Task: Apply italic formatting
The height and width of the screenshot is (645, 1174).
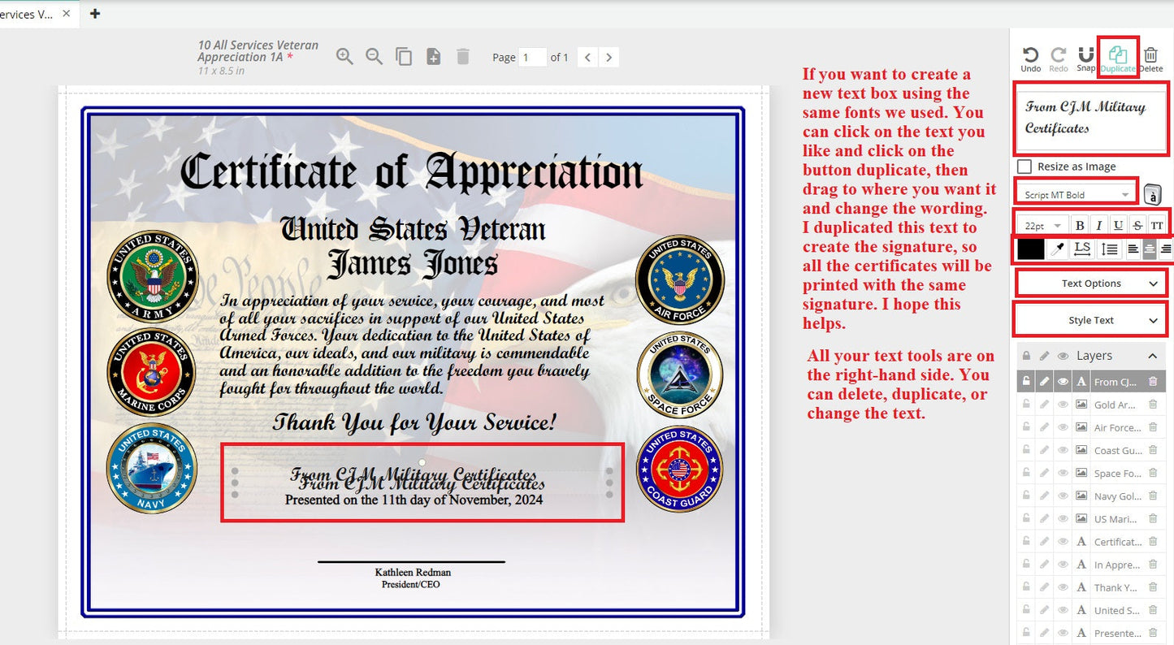Action: 1099,226
